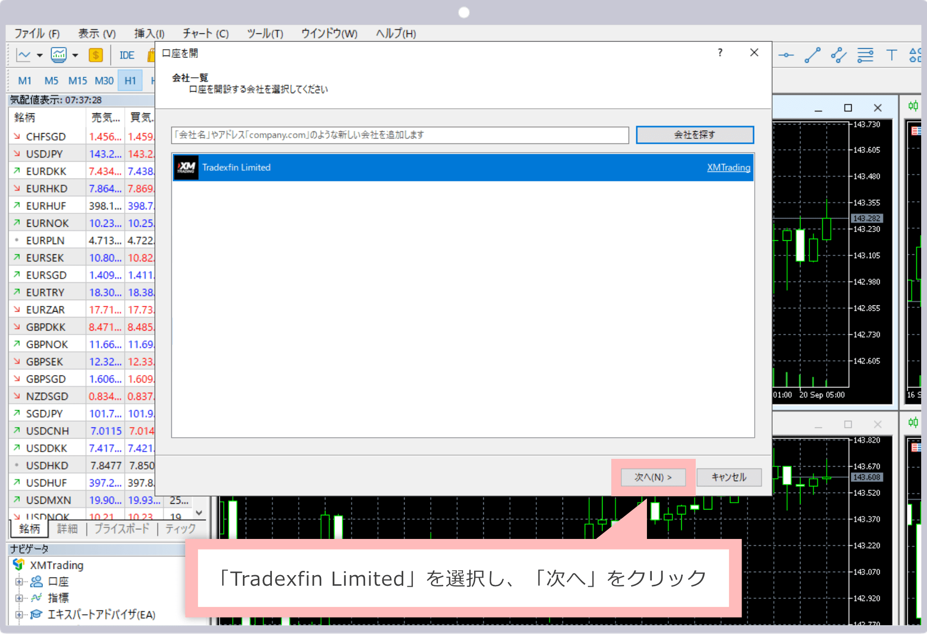Click the キャンセル button

point(729,477)
